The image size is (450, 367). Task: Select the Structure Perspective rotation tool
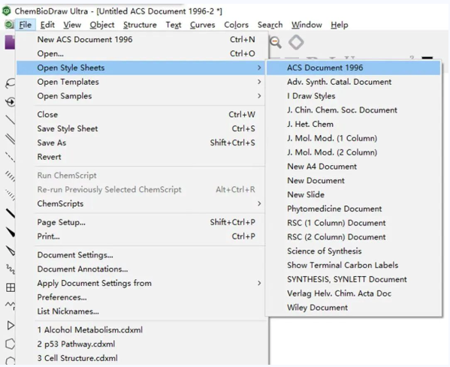click(11, 102)
